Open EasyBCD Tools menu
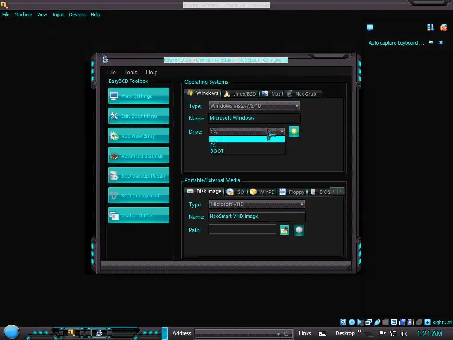This screenshot has width=453, height=340. click(131, 72)
